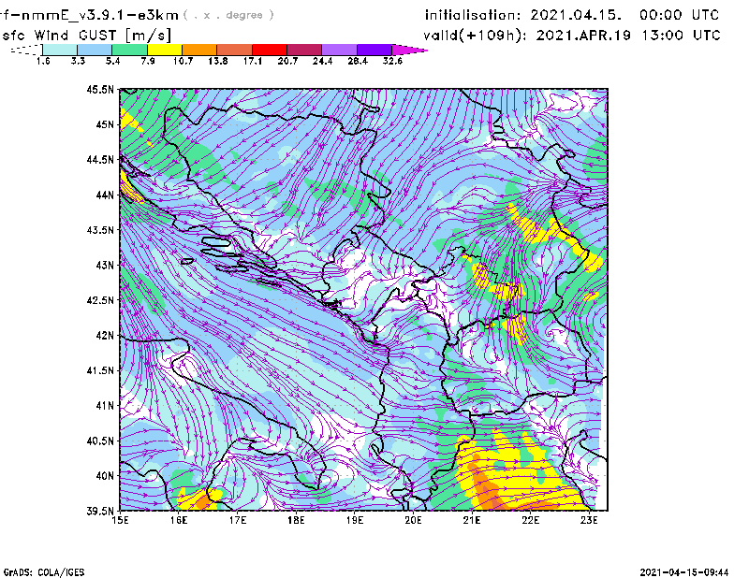This screenshot has width=749, height=578.
Task: Click the 42N latitude label
Action: 105,335
